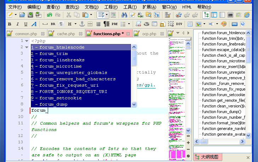Viewport: 258px width, 162px height.
Task: Open the 编辑(E) menu
Action: [x=34, y=7]
